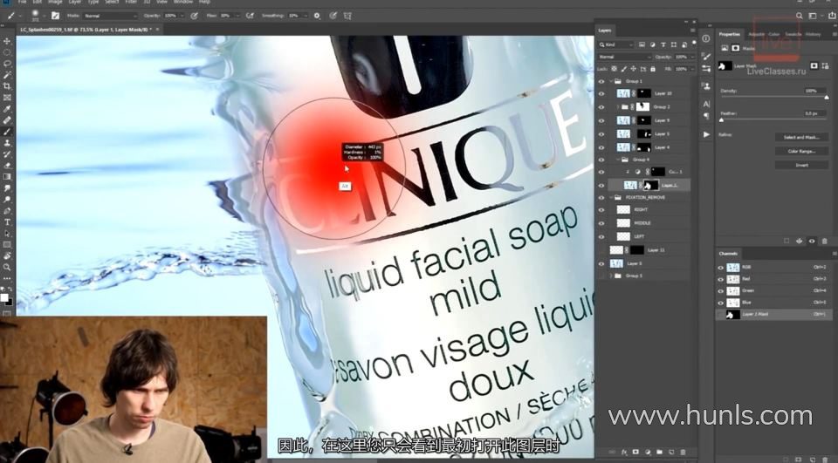Hide Layer 10 visibility eye
Image resolution: width=838 pixels, height=463 pixels.
tap(601, 93)
